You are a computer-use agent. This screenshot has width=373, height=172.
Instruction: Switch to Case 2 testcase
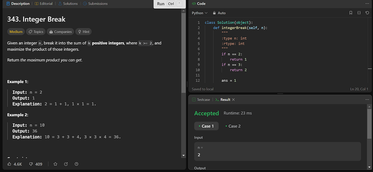click(x=233, y=126)
